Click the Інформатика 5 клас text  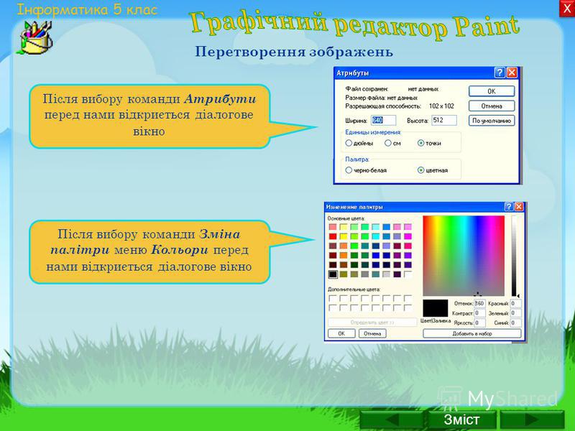87,9
